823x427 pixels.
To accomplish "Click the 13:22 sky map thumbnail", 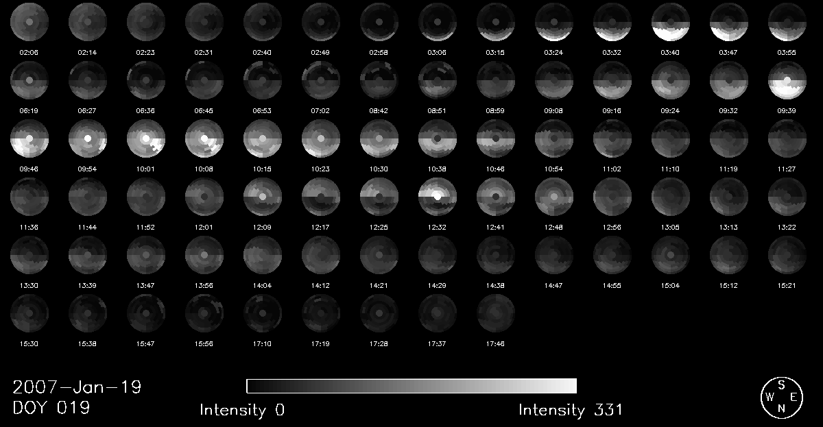I will click(787, 197).
